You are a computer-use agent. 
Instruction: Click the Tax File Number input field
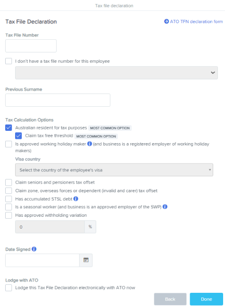(x=31, y=46)
